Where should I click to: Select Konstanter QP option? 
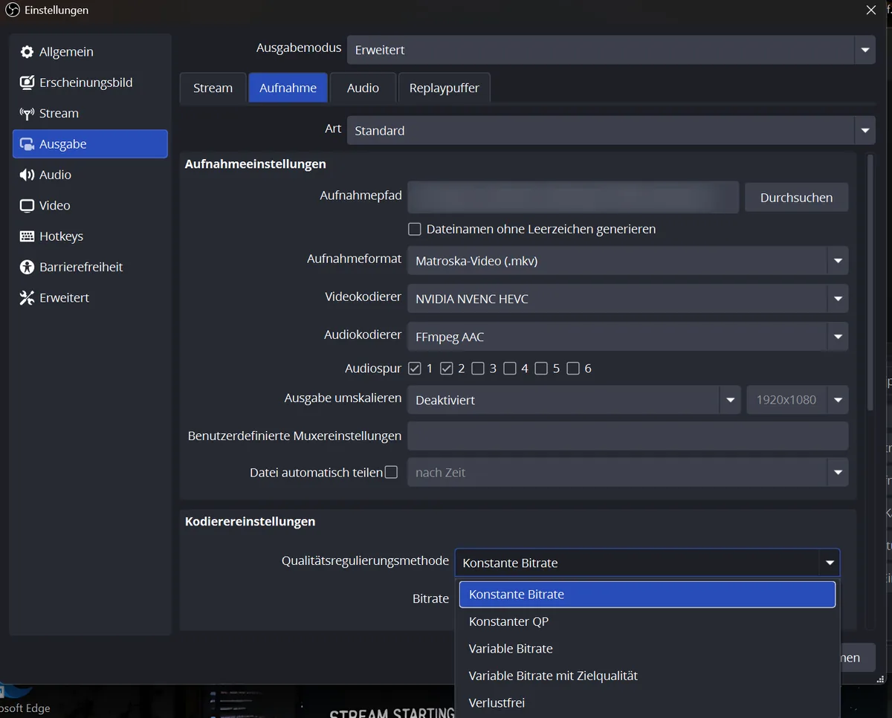[x=647, y=621]
